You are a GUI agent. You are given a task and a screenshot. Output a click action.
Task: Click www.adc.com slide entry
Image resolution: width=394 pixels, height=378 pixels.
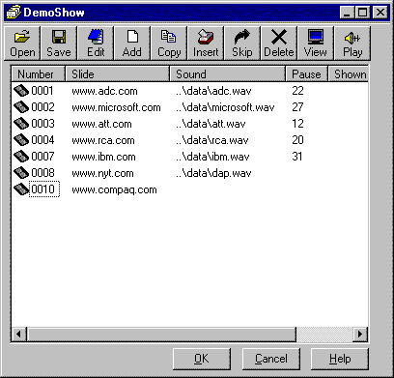(x=104, y=91)
